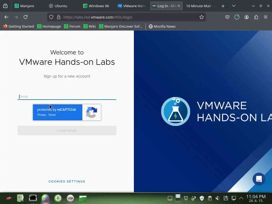This screenshot has width=272, height=204.
Task: Switch to the Windows 96 tab
Action: click(x=96, y=6)
